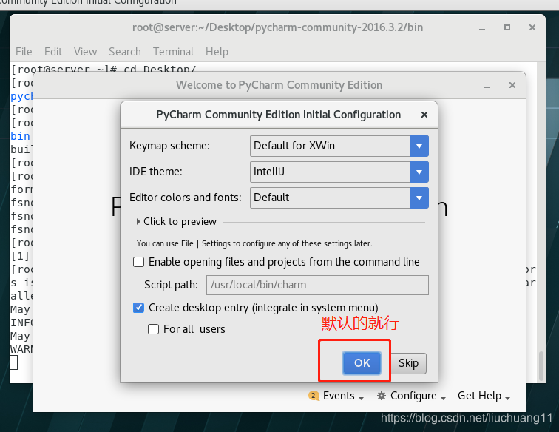
Task: Uncheck Create desktop entry checkbox
Action: [139, 308]
